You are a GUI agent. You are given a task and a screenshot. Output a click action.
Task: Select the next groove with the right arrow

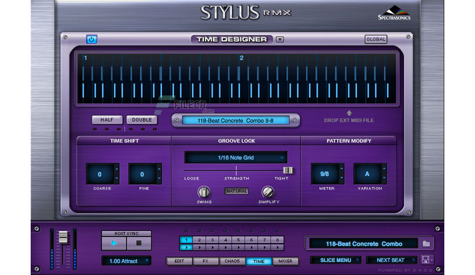pos(294,120)
